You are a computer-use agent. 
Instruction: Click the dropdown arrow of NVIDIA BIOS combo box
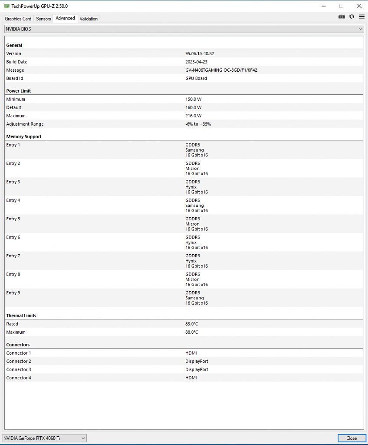(x=360, y=29)
